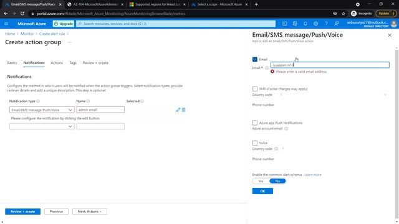Click the Upgrade button

point(64,24)
